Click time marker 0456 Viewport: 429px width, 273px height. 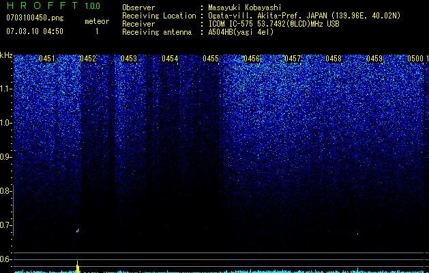click(252, 59)
